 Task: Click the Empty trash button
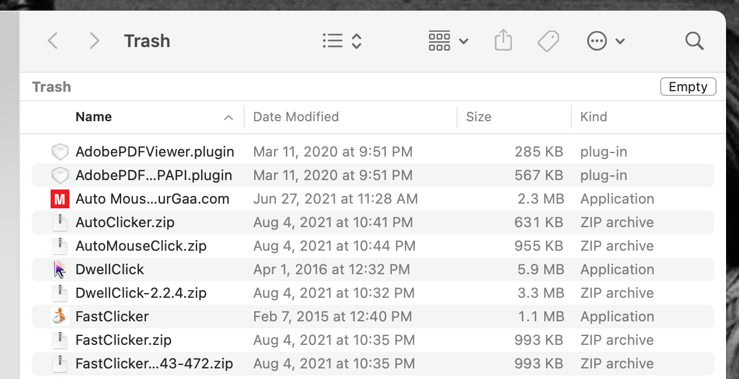688,86
